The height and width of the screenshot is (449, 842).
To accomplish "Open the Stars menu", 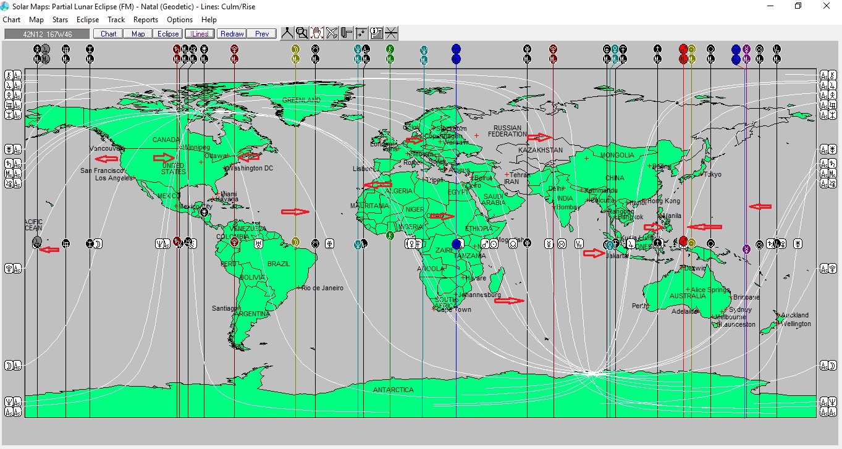I will click(x=60, y=20).
